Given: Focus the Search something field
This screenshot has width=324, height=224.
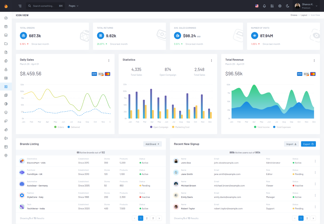Looking at the screenshot, I should [x=45, y=6].
